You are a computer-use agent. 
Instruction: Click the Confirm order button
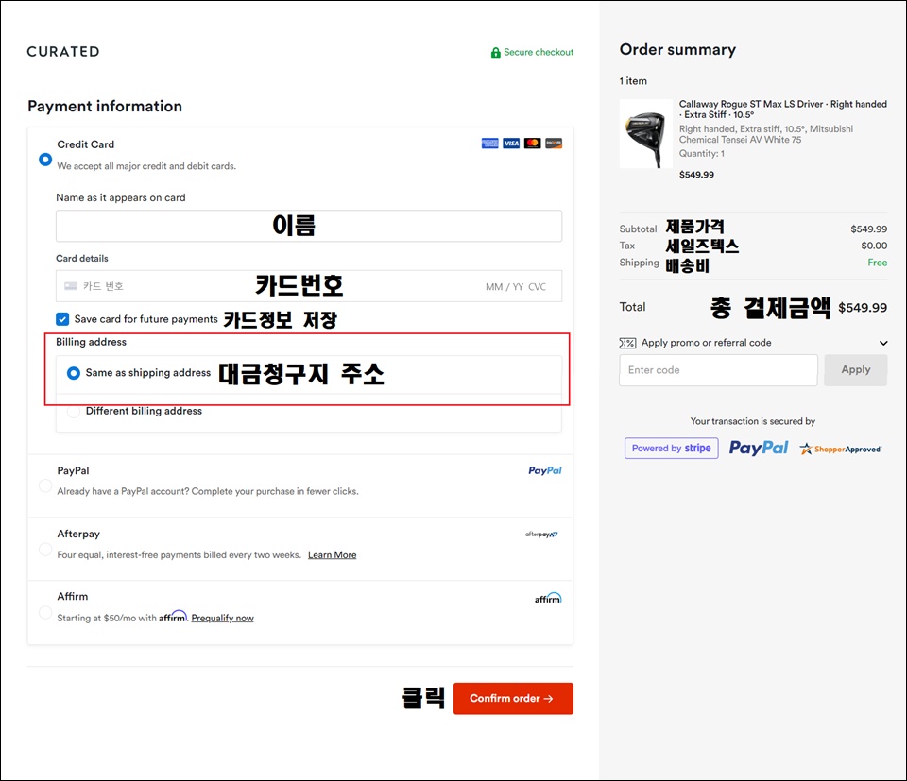513,698
